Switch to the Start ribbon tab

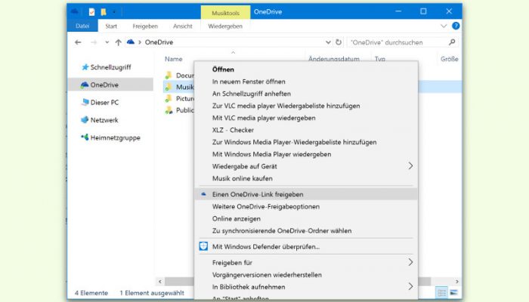[x=111, y=26]
